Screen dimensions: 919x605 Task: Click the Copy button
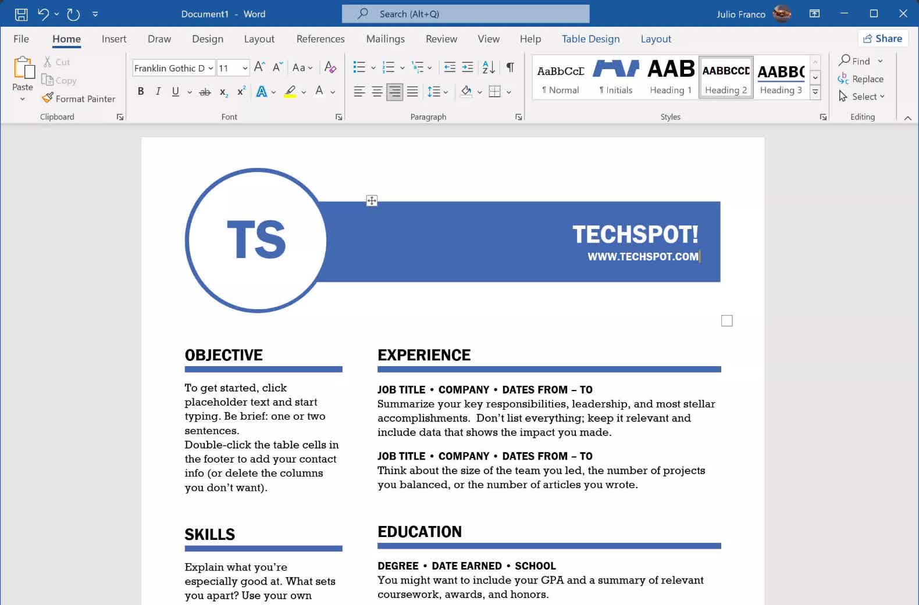(59, 80)
